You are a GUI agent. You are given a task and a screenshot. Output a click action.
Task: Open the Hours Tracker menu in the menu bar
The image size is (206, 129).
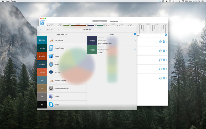pyautogui.click(x=11, y=1)
